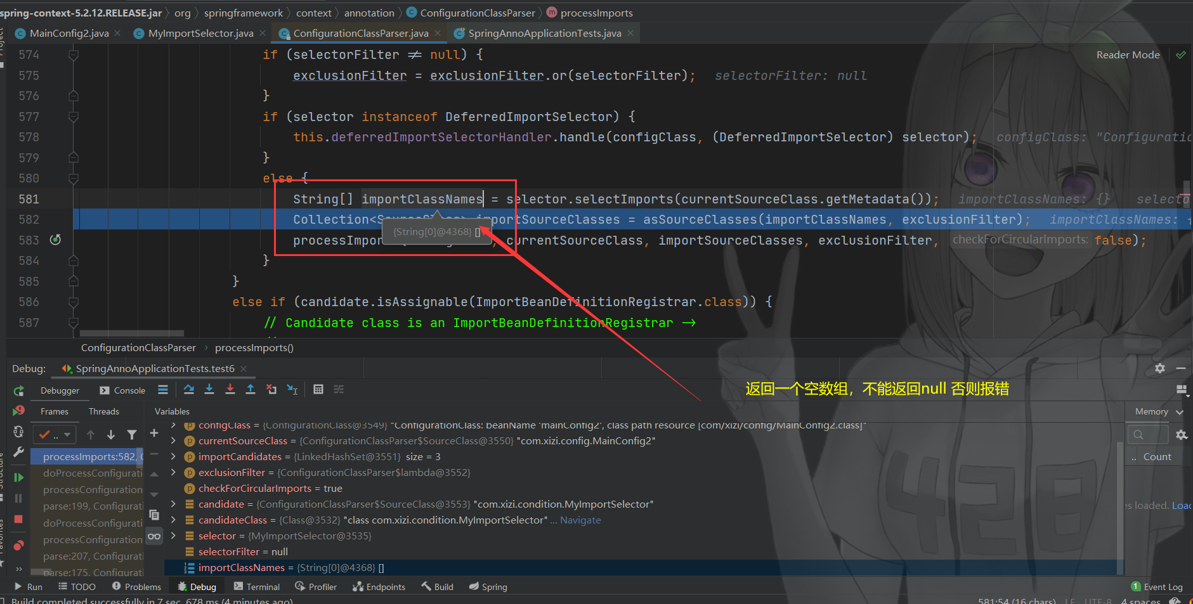Click the Pause Program icon
This screenshot has width=1193, height=604.
[18, 498]
